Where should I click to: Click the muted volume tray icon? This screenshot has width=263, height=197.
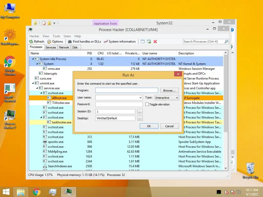click(227, 192)
